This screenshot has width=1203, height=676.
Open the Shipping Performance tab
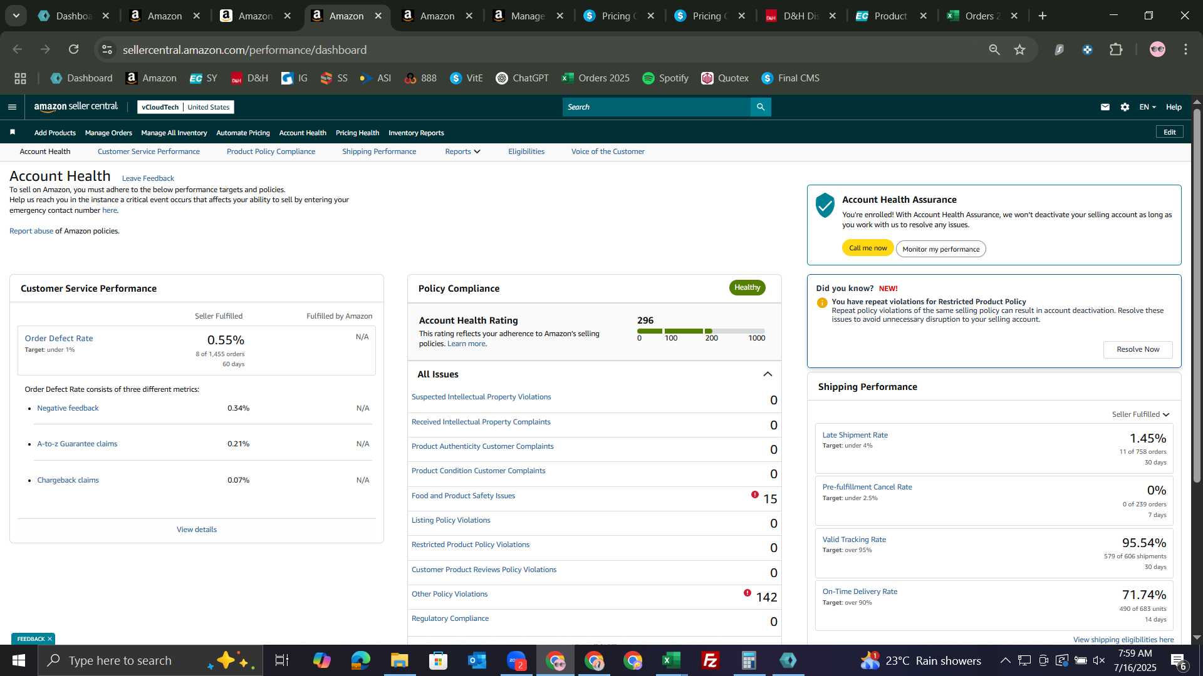[379, 151]
